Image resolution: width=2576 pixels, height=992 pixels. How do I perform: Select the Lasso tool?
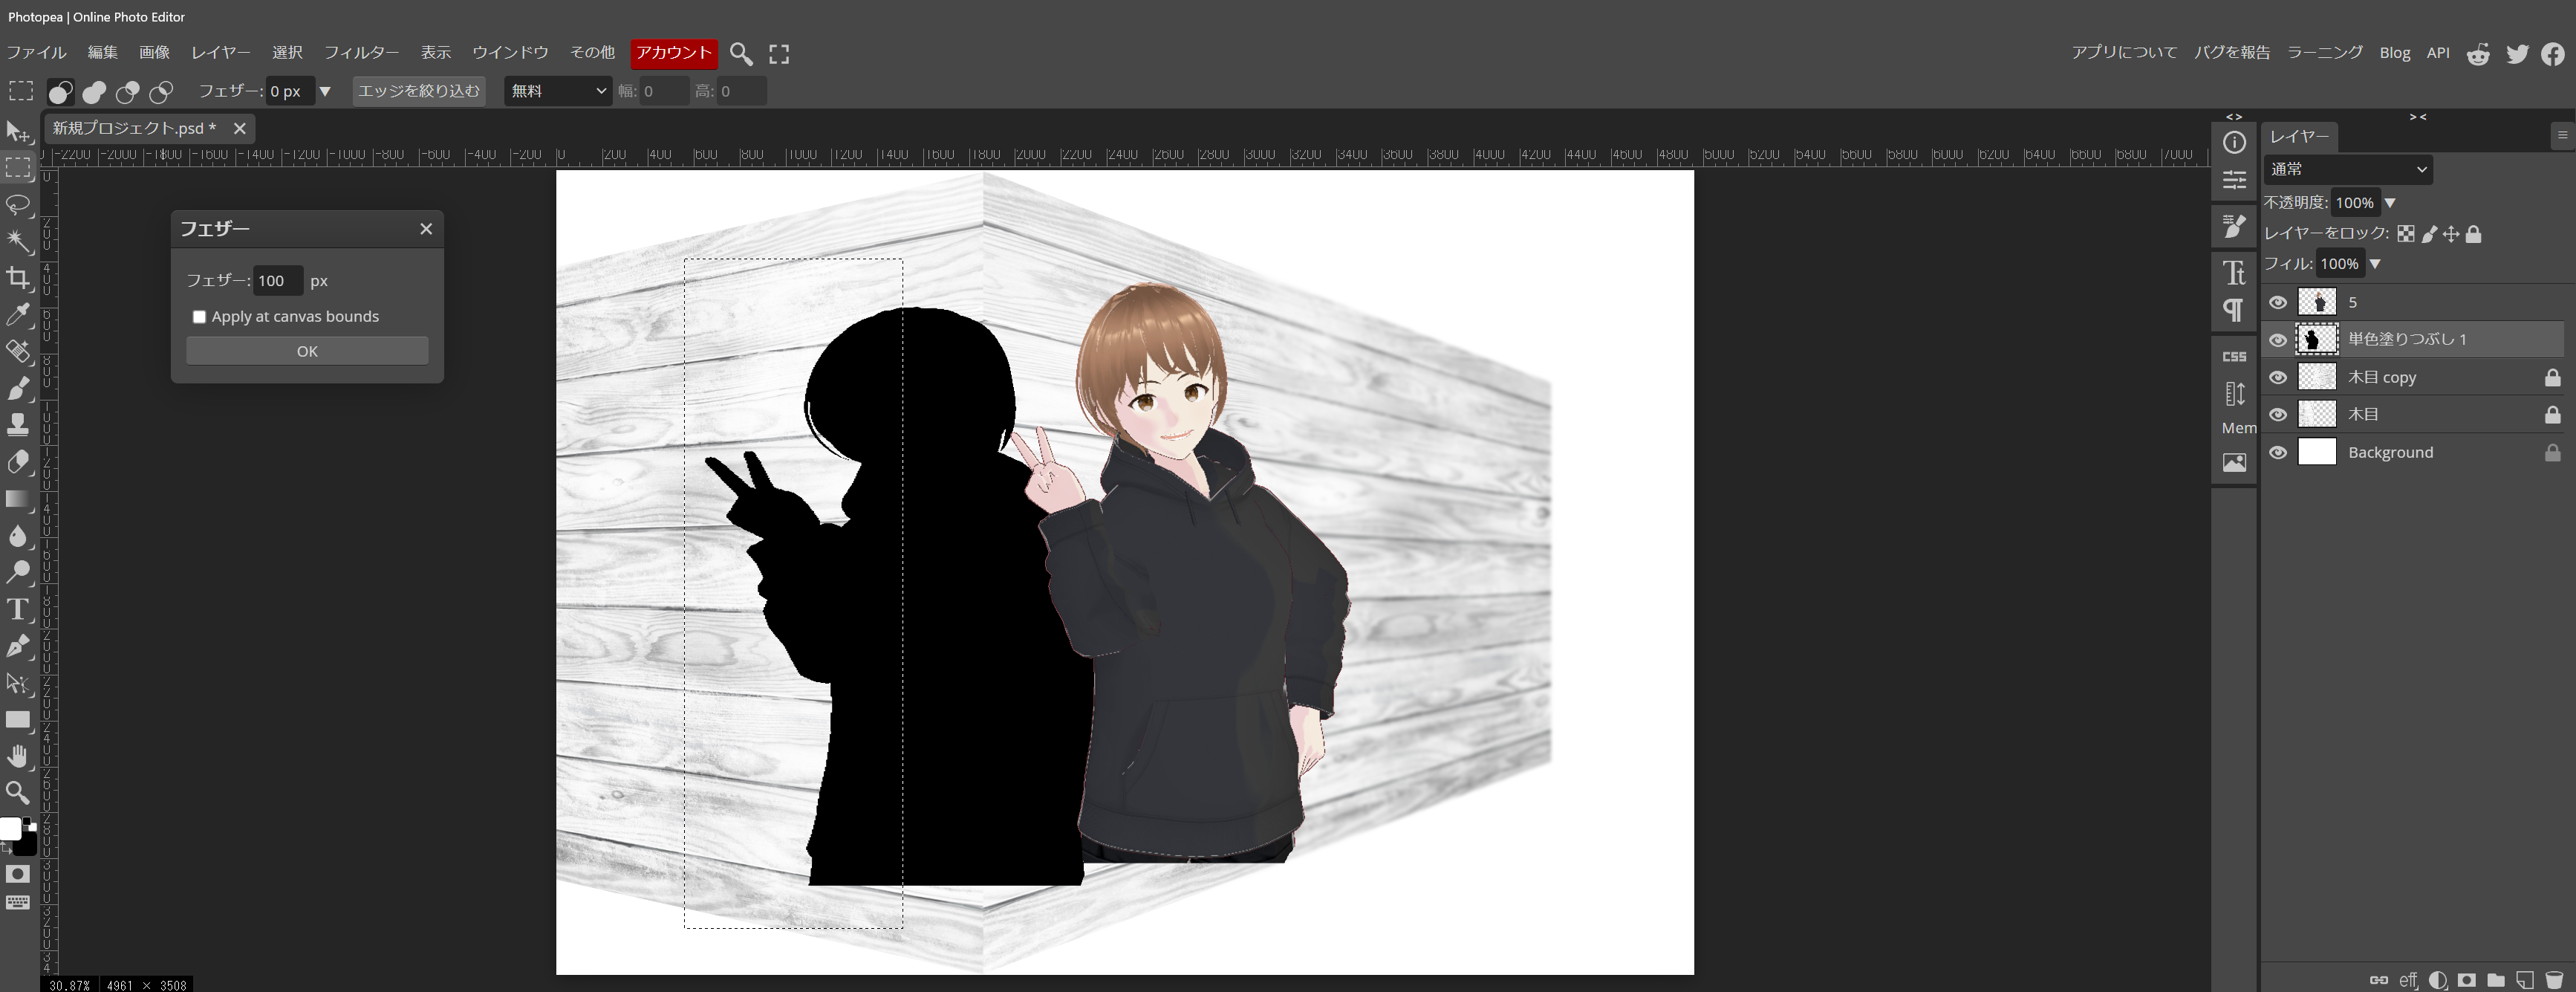pos(18,205)
